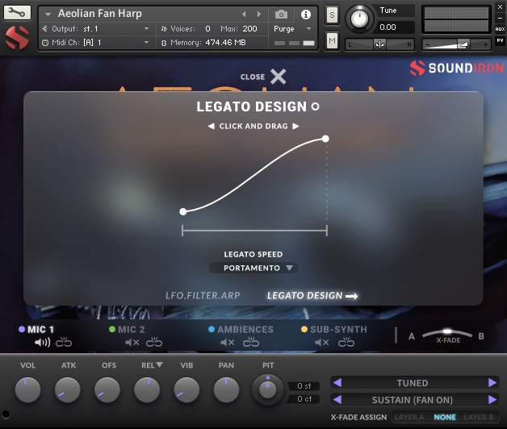
Task: Close the Legato Design panel with X
Action: tap(278, 77)
